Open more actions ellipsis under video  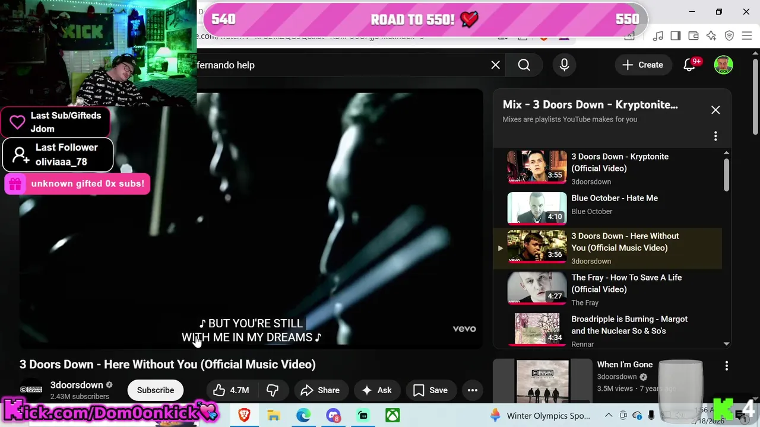click(x=473, y=390)
